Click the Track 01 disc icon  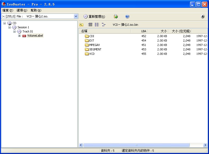[19, 31]
